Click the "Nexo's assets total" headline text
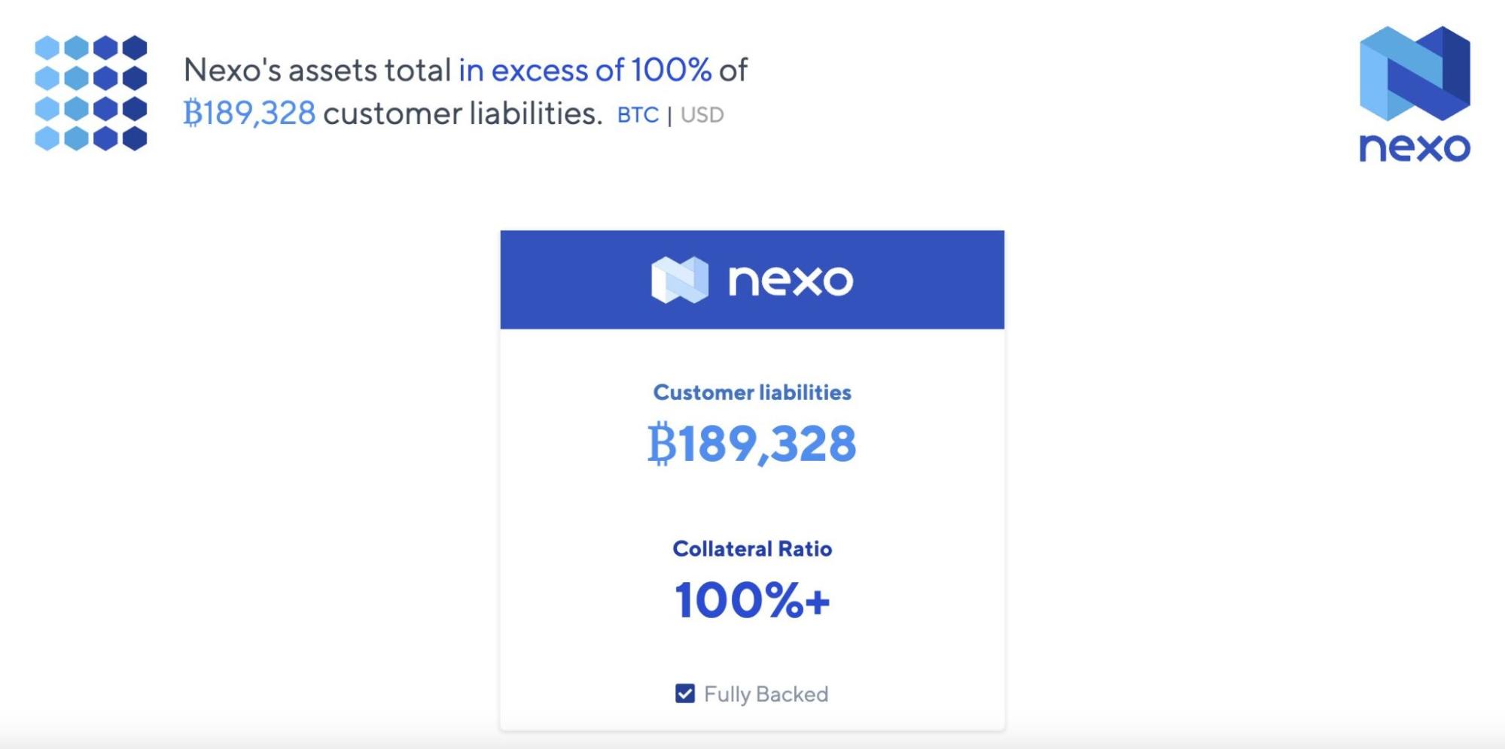 click(x=317, y=71)
